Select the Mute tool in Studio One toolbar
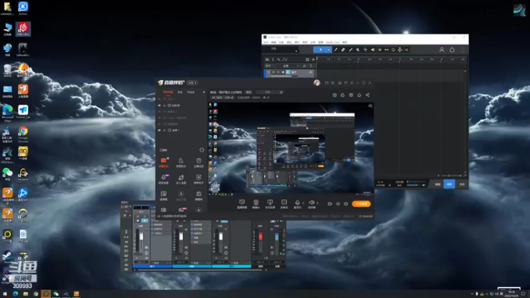This screenshot has width=530, height=298. point(358,50)
